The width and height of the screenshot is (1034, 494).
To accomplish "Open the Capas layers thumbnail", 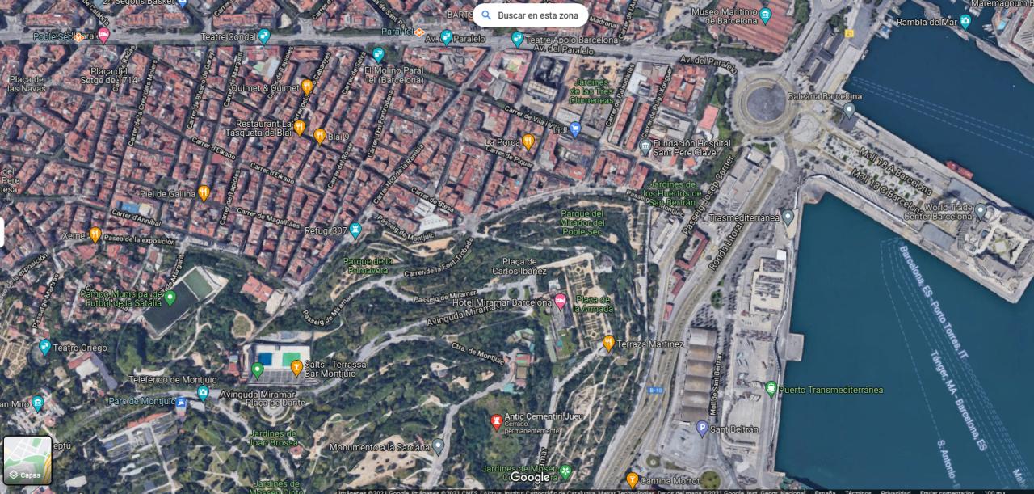I will click(x=27, y=460).
